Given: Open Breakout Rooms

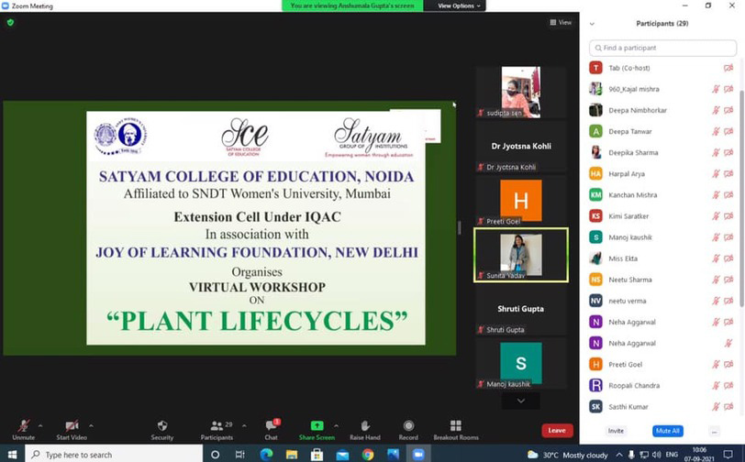Looking at the screenshot, I should coord(456,426).
